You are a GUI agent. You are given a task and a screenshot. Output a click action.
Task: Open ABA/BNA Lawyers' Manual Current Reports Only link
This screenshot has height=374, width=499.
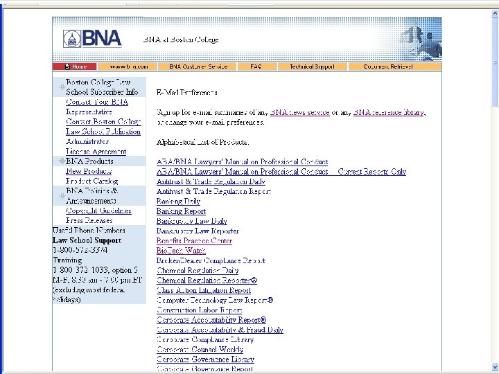pyautogui.click(x=281, y=172)
